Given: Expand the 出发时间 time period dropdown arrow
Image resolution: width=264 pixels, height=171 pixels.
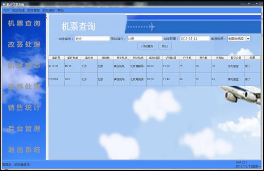Looking at the screenshot, I should (248, 39).
